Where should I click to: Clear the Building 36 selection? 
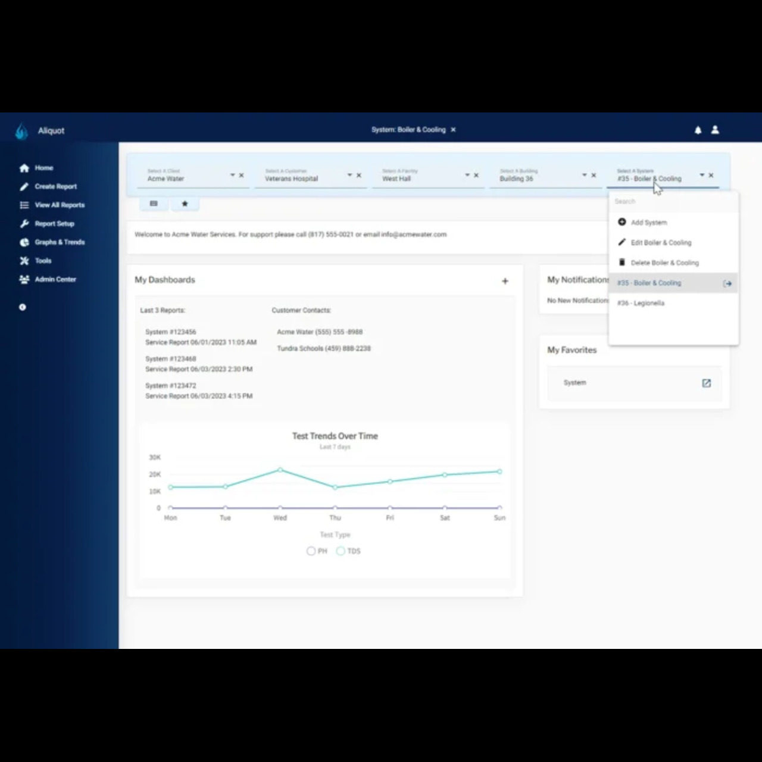pos(593,175)
